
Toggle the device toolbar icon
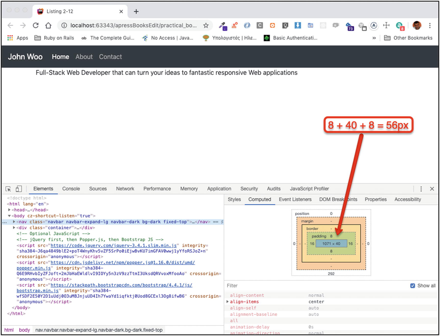pyautogui.click(x=19, y=189)
